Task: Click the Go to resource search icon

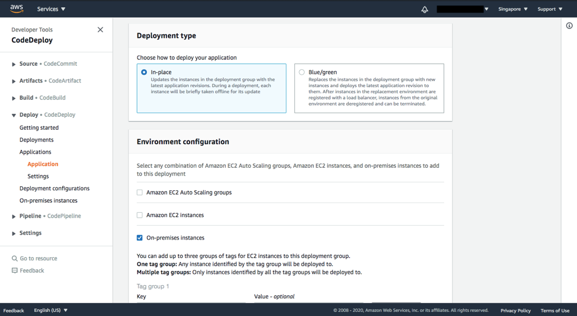Action: click(15, 258)
